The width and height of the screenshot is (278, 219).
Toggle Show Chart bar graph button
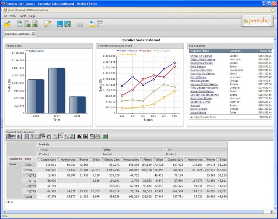coord(80,136)
